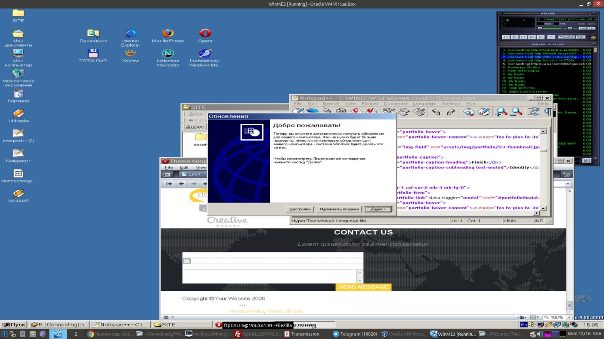Image resolution: width=604 pixels, height=339 pixels.
Task: Open the 144-radio desktop icon
Action: (x=18, y=116)
